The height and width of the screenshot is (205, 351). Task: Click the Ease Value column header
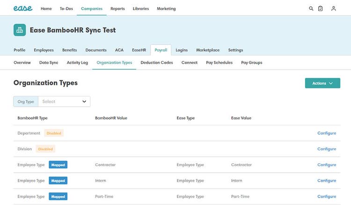(241, 118)
